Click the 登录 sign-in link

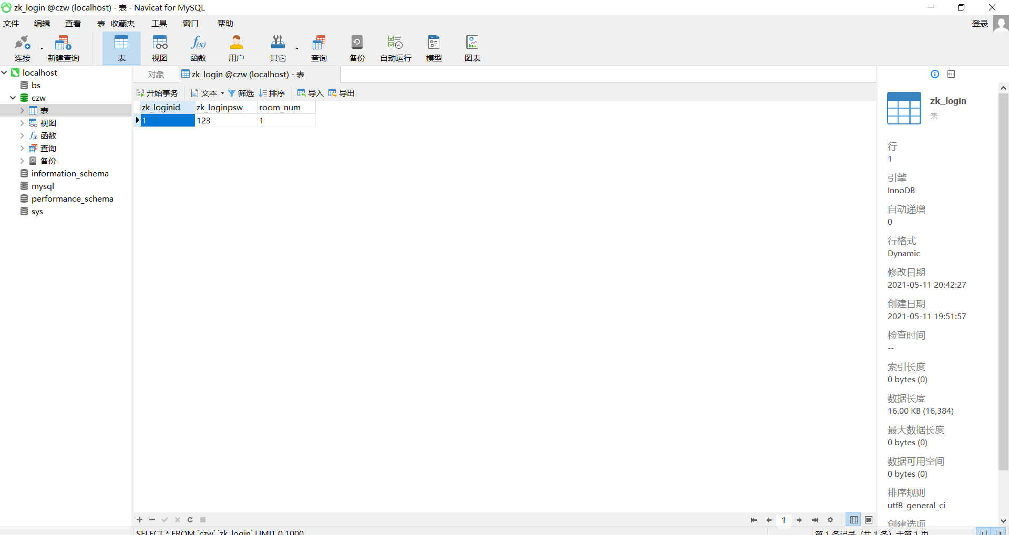pos(980,24)
